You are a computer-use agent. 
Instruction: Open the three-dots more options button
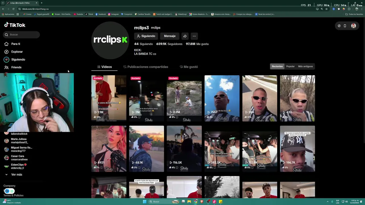(194, 36)
